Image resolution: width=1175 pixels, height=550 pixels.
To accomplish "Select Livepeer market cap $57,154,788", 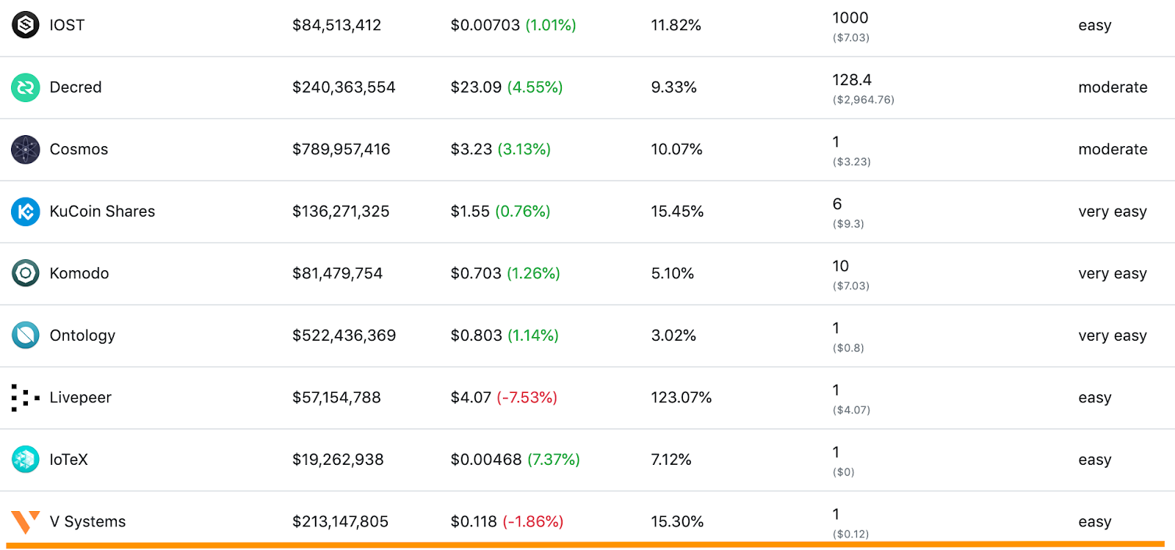I will 336,397.
